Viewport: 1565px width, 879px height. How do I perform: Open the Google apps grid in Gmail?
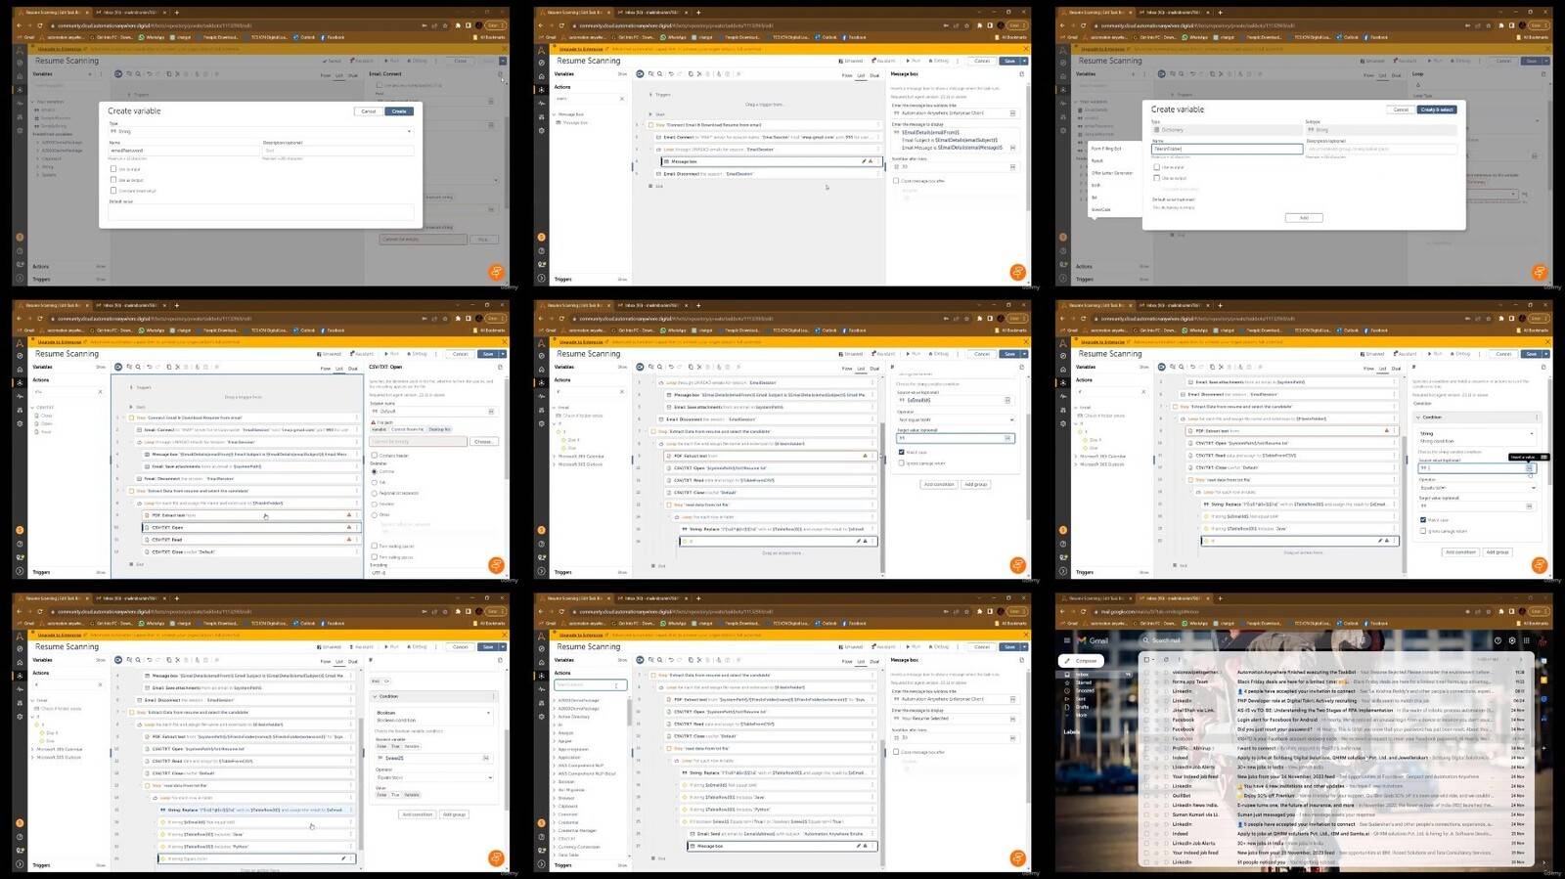coord(1528,640)
